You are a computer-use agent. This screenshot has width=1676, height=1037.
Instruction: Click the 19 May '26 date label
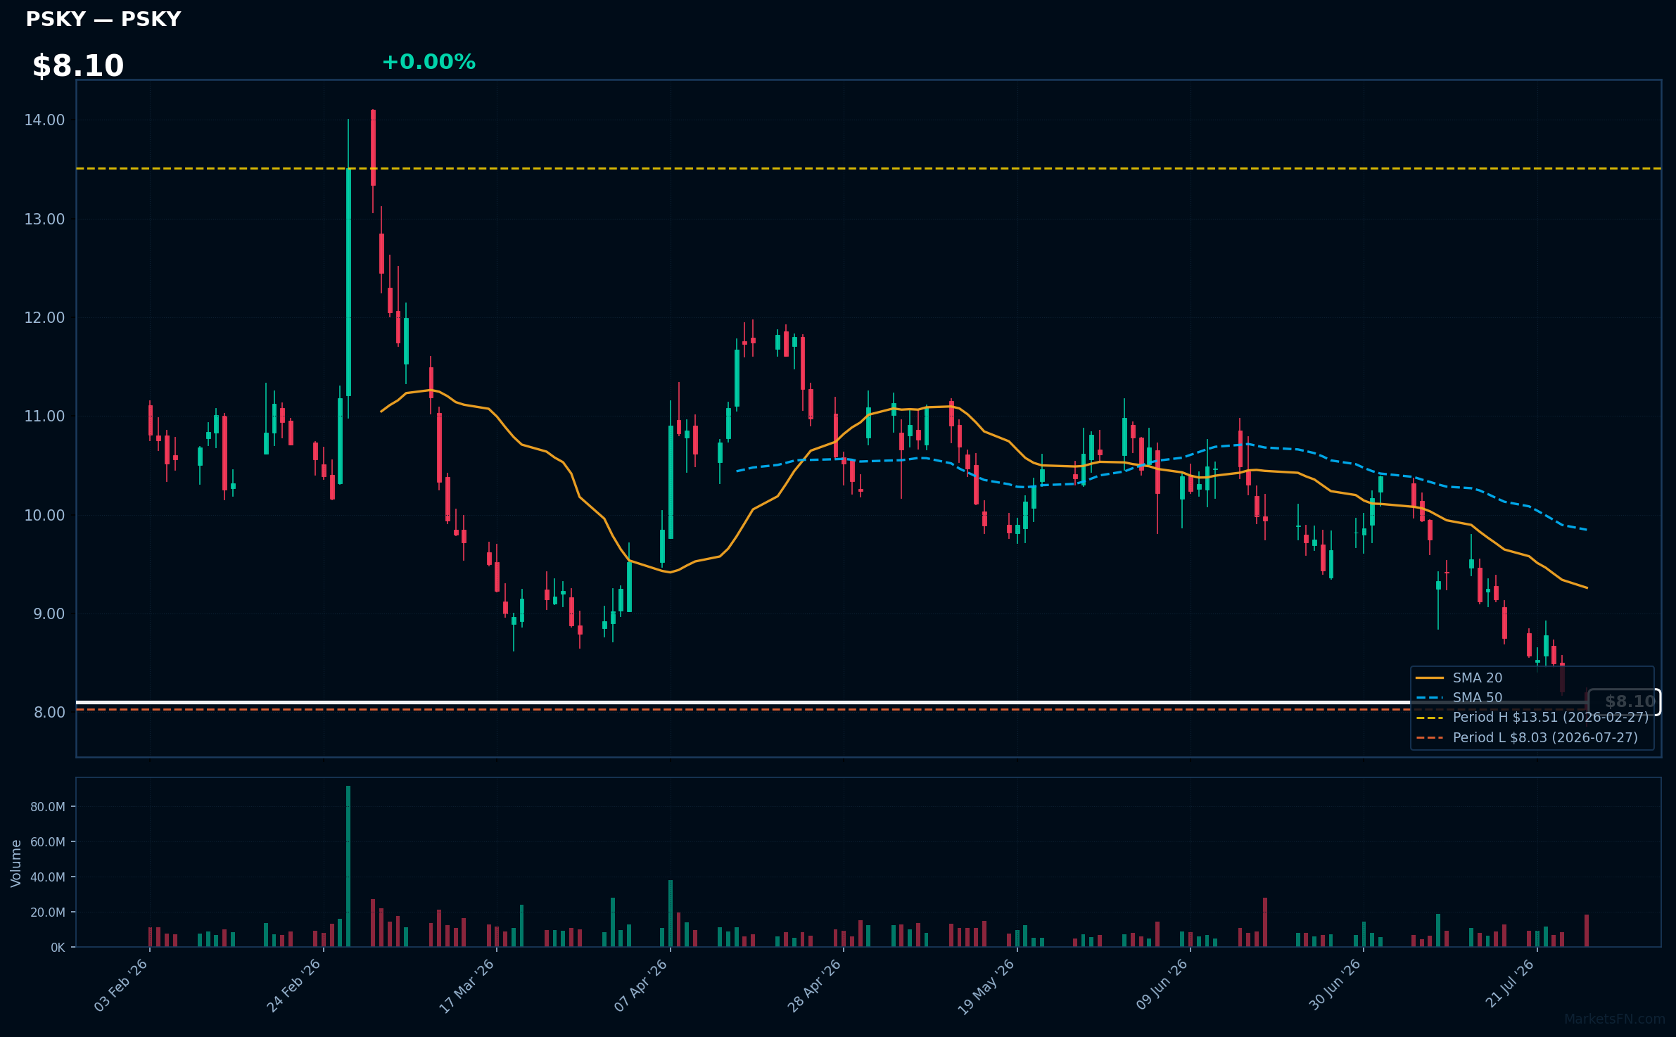(x=987, y=985)
